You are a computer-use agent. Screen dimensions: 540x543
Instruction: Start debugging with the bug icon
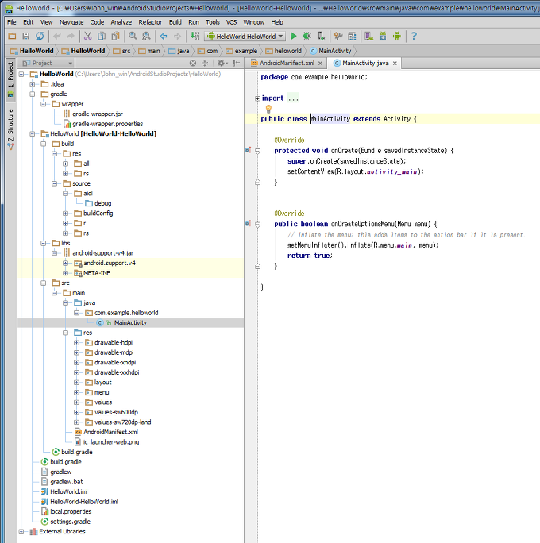[307, 36]
